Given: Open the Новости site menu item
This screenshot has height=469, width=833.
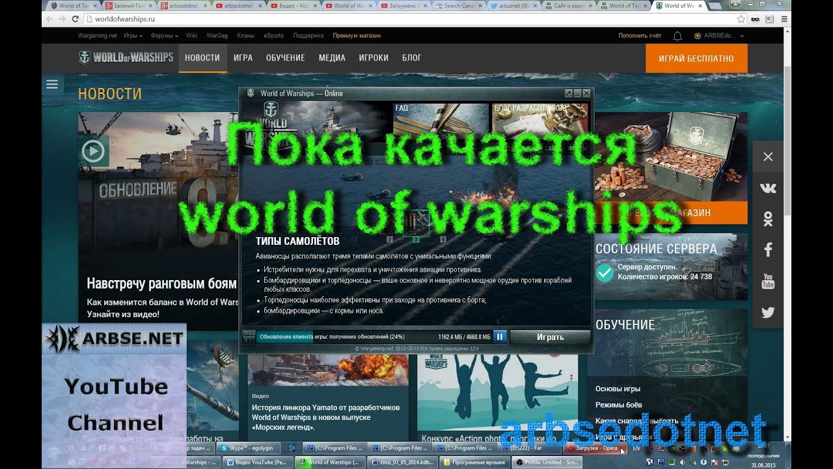Looking at the screenshot, I should [202, 58].
